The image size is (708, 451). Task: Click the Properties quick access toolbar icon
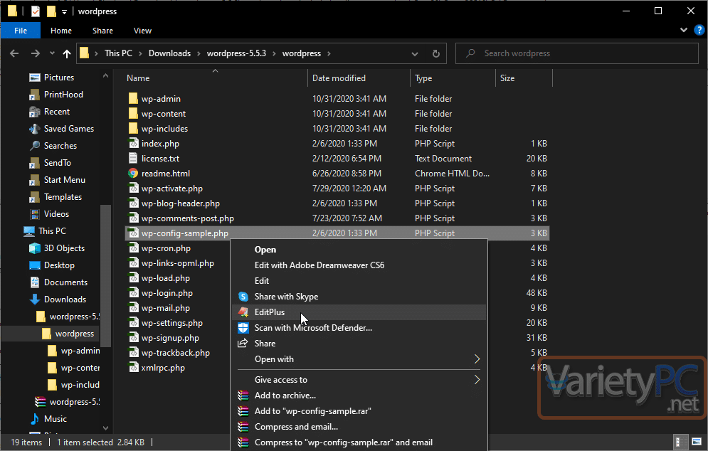tap(35, 11)
